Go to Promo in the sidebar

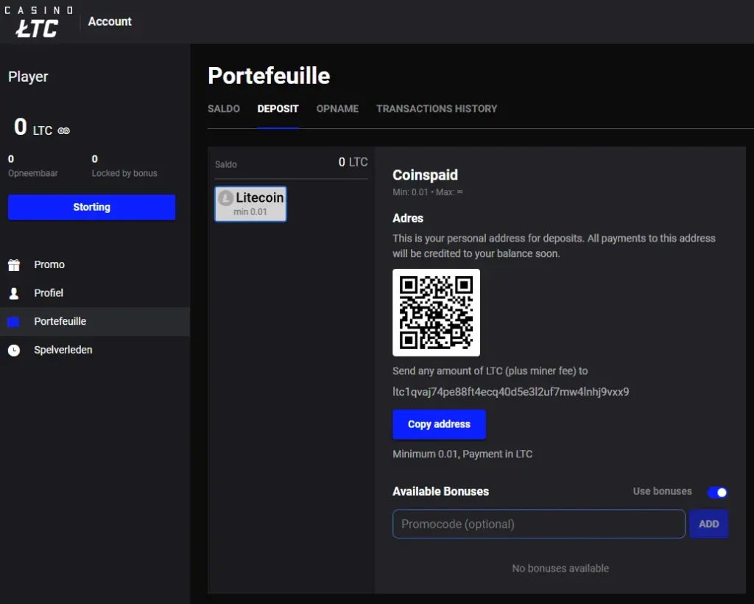95,264
